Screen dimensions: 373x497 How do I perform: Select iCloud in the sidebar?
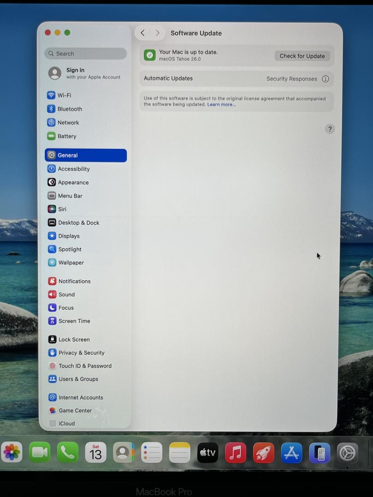[x=86, y=423]
